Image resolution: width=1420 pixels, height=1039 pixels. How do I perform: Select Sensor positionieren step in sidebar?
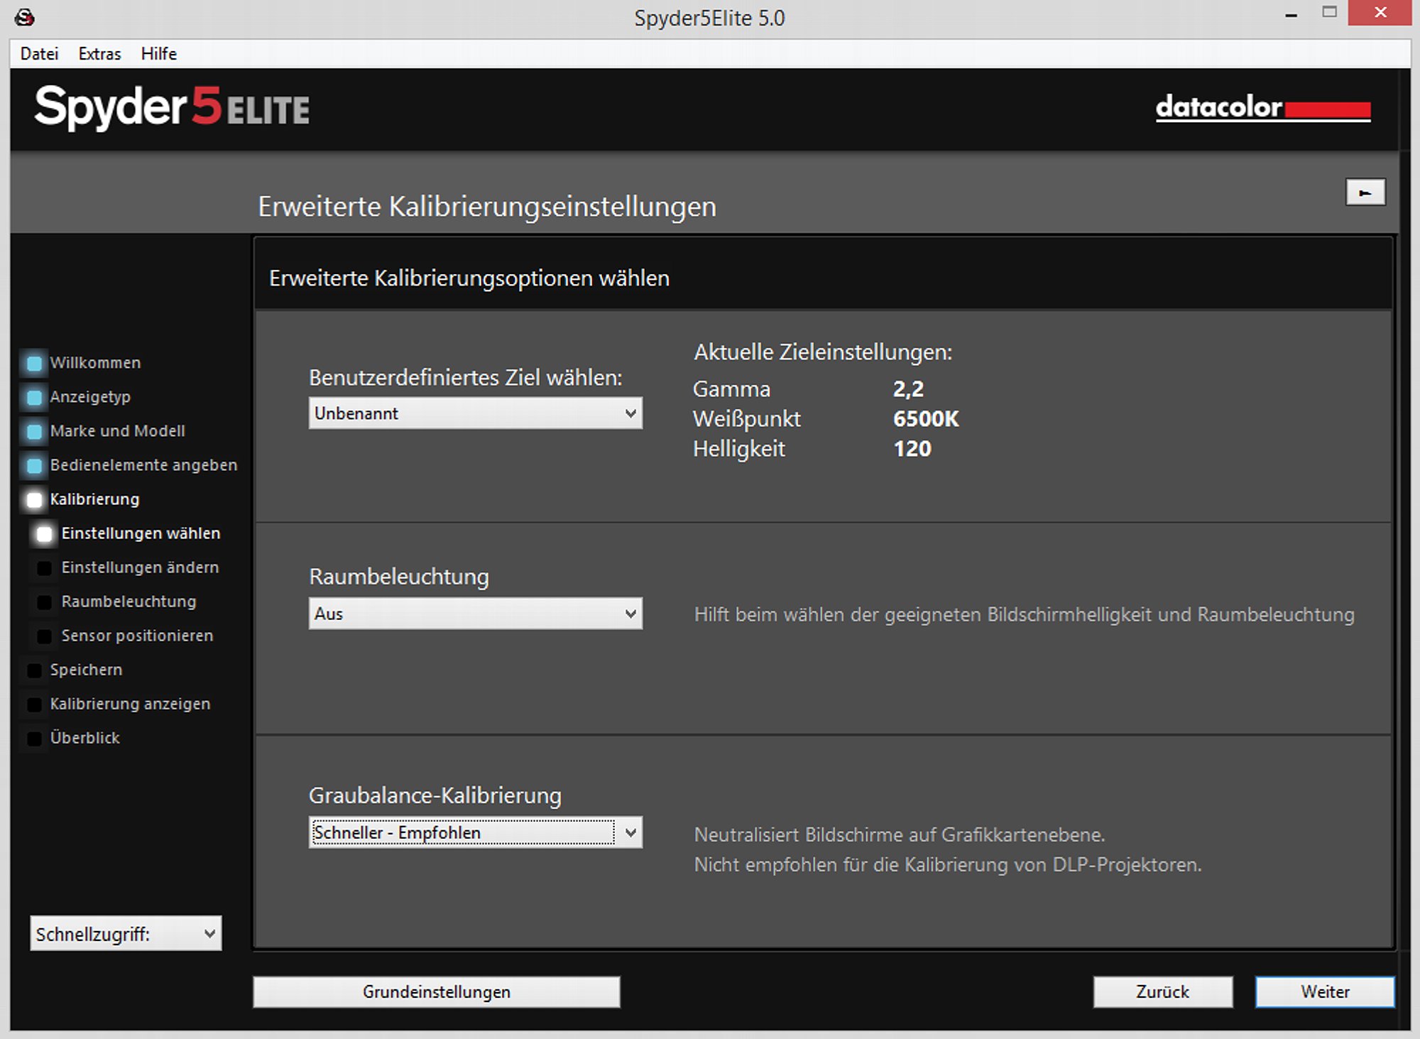137,636
